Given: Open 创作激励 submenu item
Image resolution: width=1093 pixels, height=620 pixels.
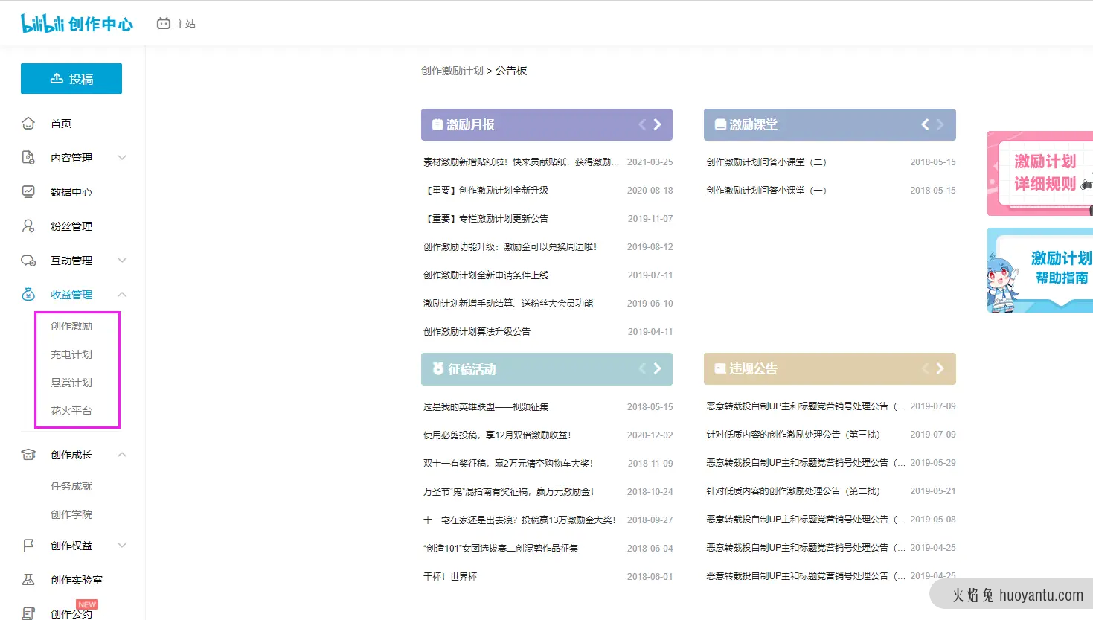Looking at the screenshot, I should point(71,326).
